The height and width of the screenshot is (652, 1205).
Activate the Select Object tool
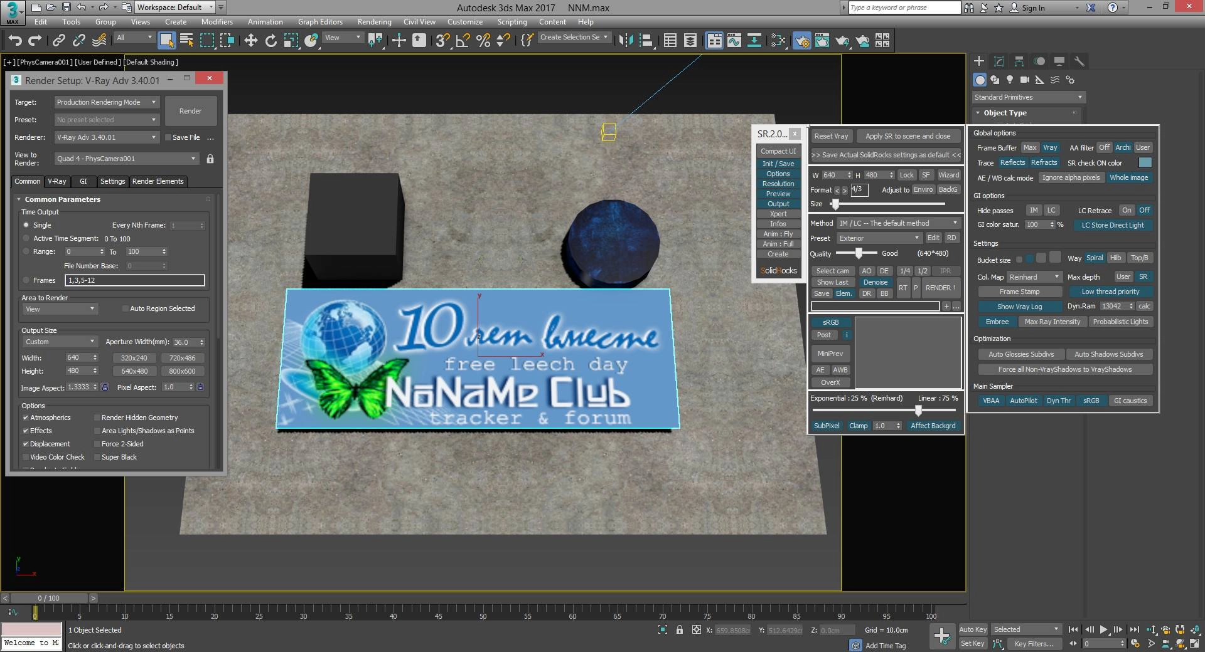tap(166, 41)
